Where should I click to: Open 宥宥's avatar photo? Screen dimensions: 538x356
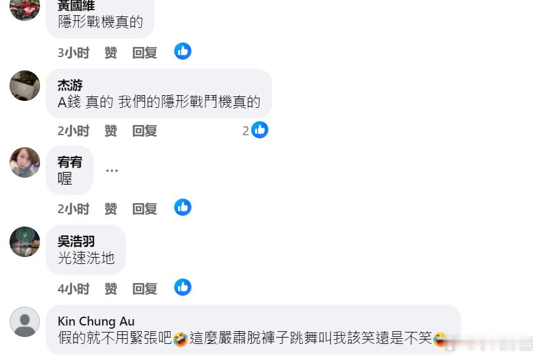25,162
